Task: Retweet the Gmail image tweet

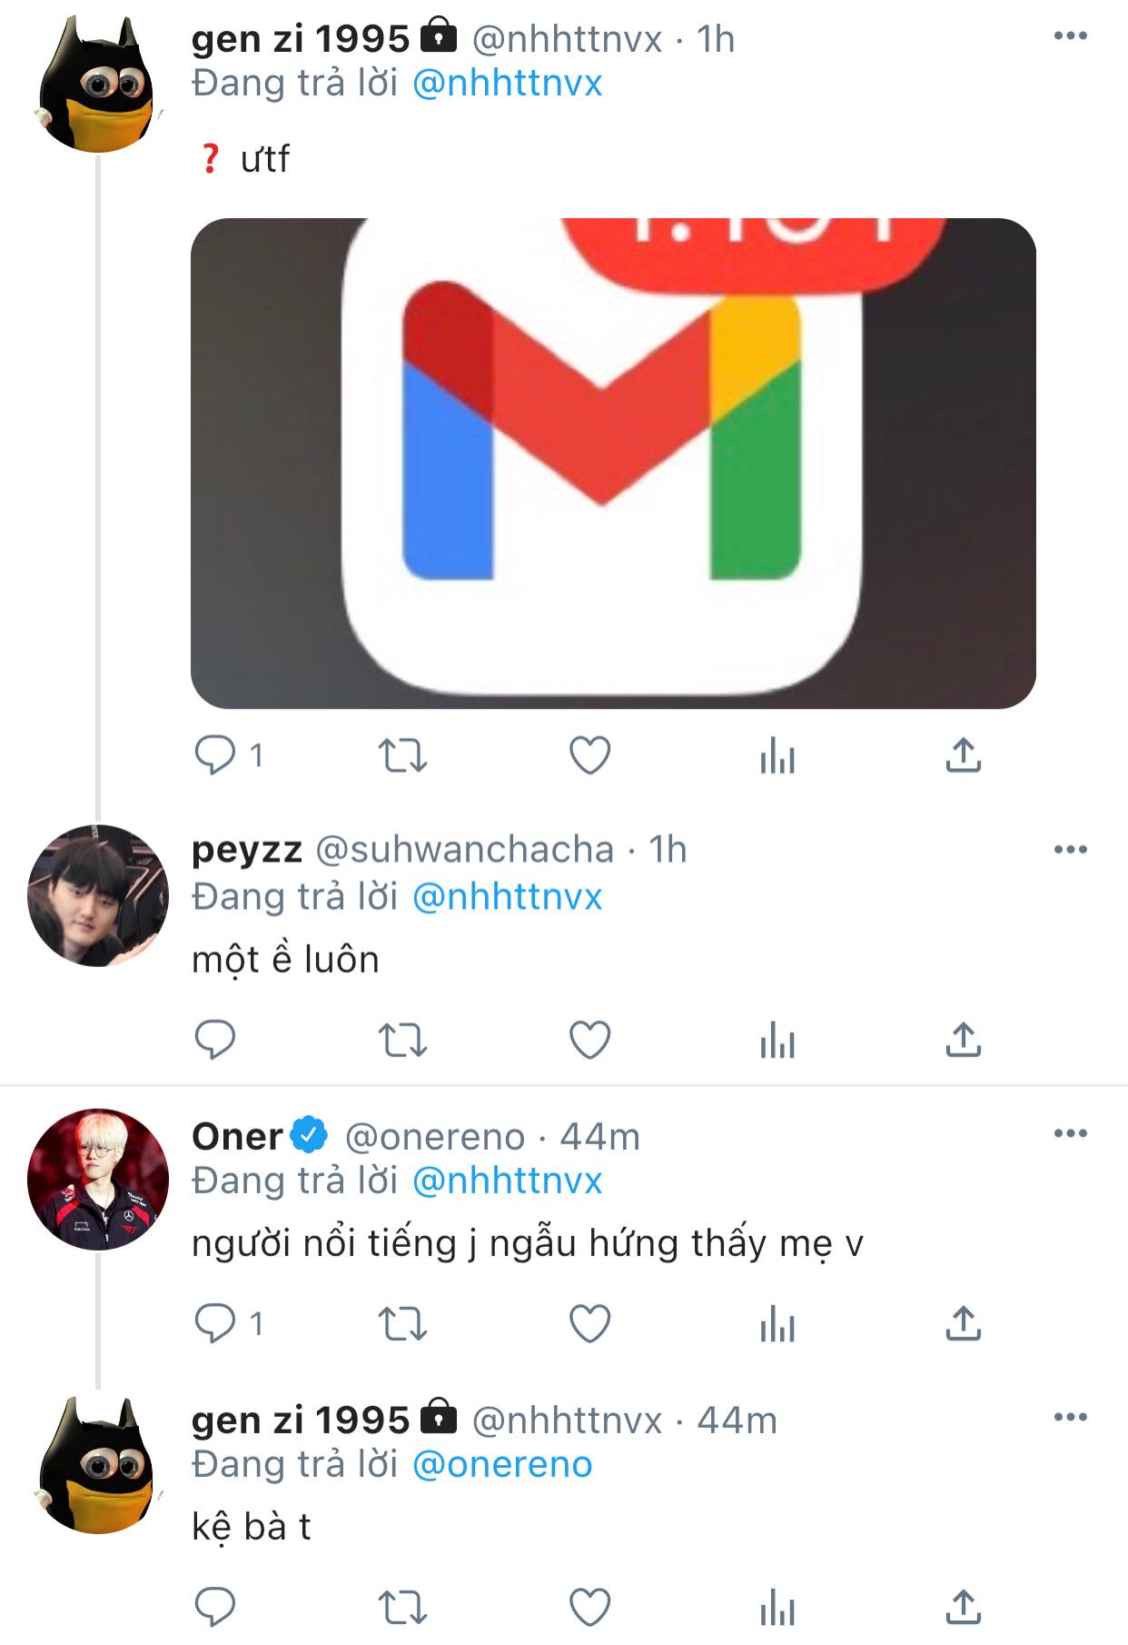Action: click(x=402, y=755)
